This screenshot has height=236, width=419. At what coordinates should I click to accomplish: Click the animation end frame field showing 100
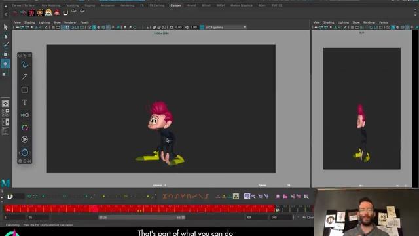282,217
